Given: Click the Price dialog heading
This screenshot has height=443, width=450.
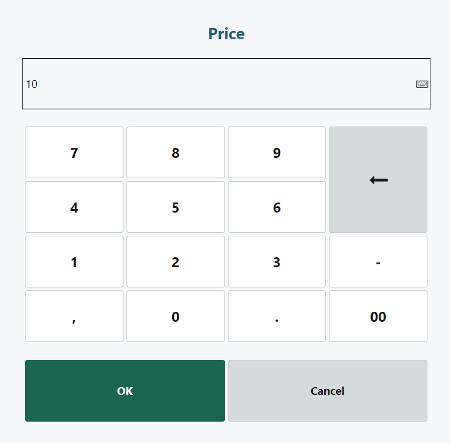Looking at the screenshot, I should 226,34.
